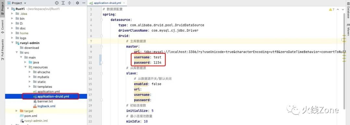Switch to application-druid.yml editor tab
This screenshot has width=350, height=125.
pos(107,3)
